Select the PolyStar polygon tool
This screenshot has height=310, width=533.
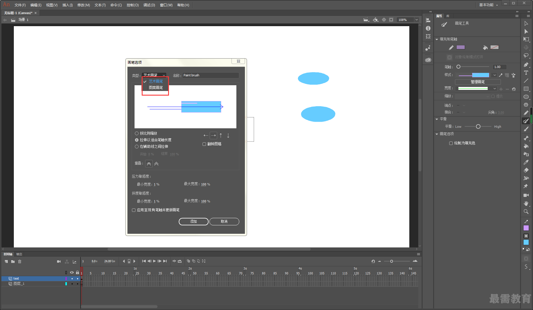(526, 105)
